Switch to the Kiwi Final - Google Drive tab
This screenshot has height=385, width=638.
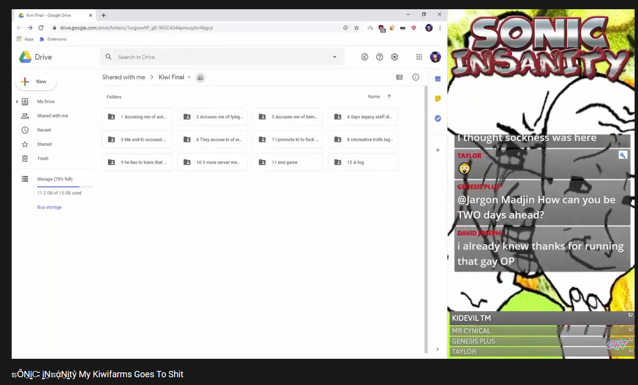point(55,15)
